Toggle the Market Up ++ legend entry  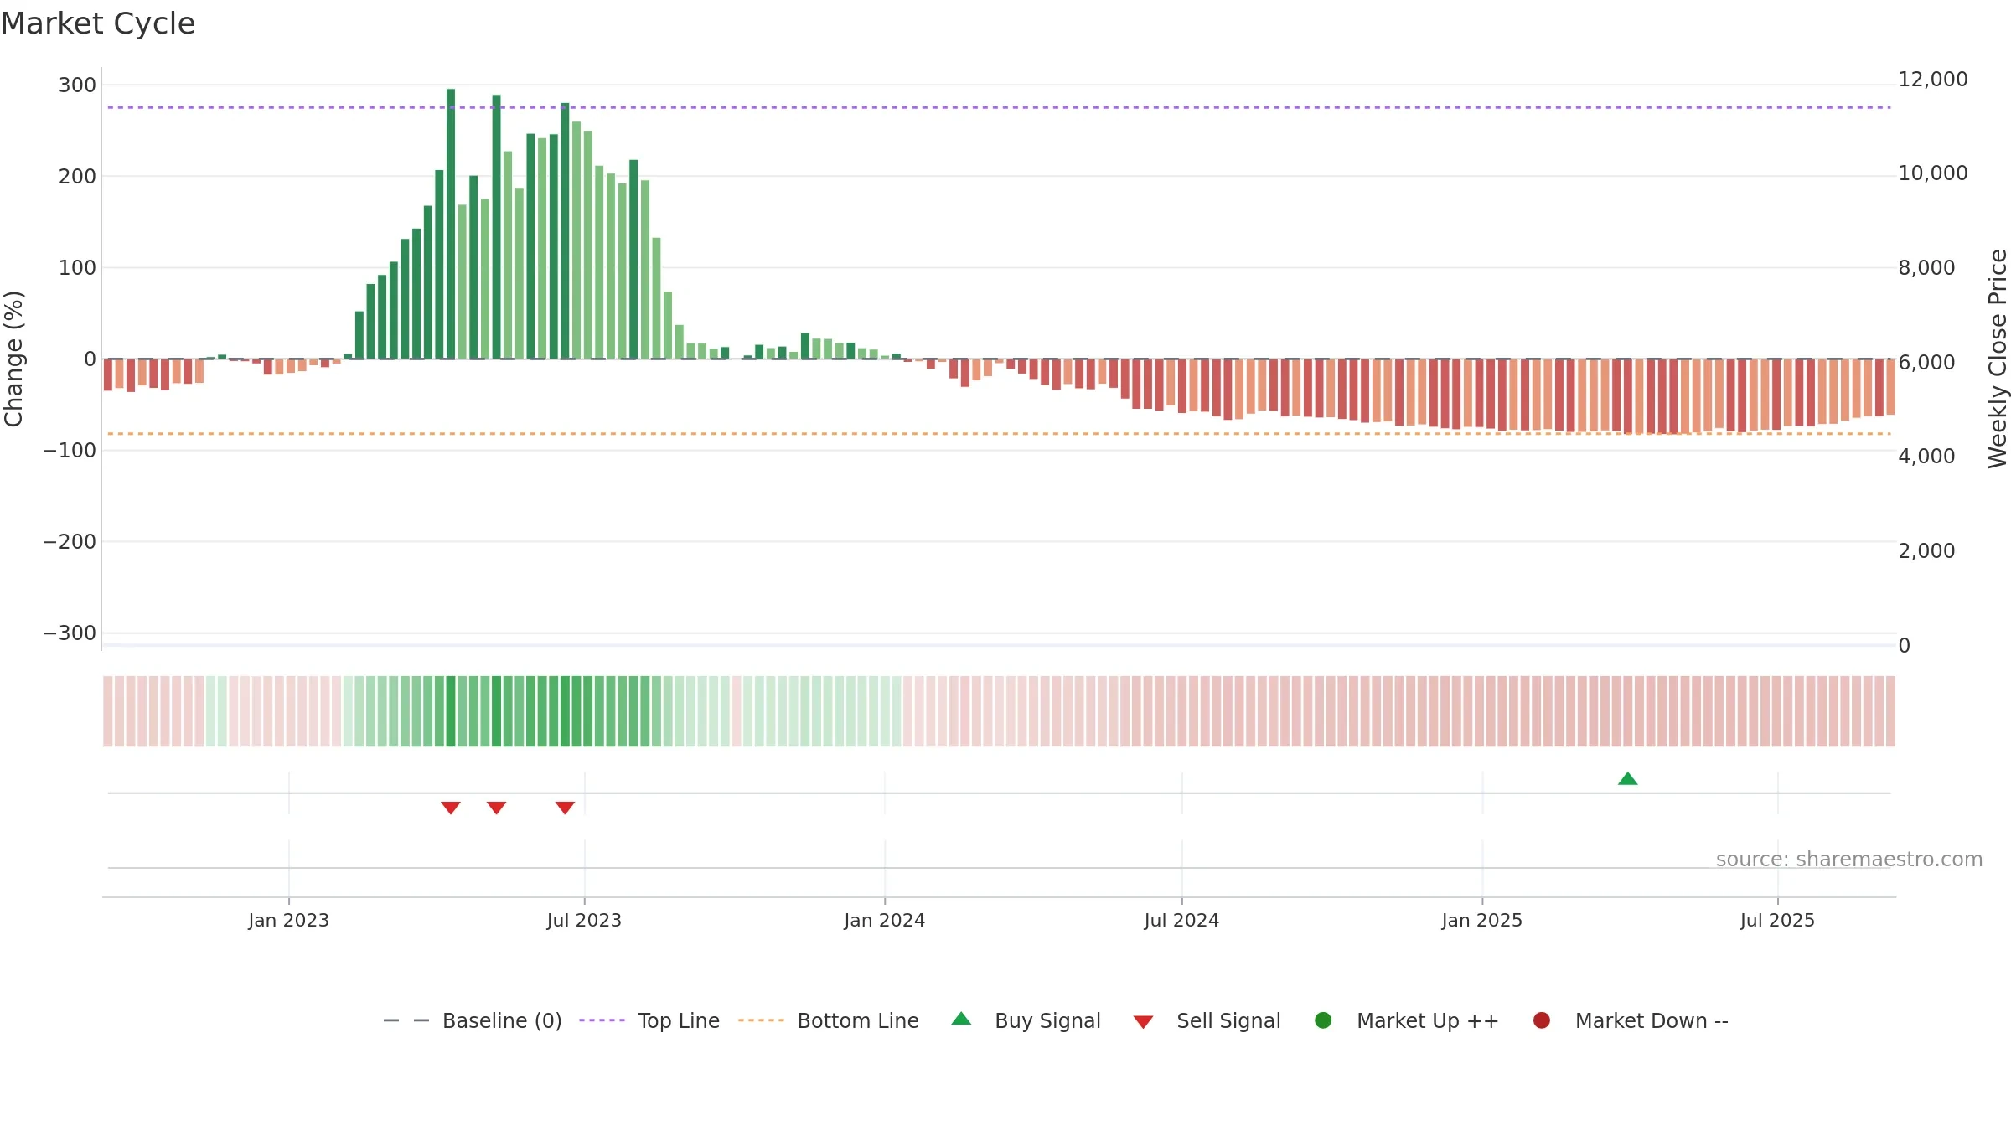(x=1407, y=1020)
